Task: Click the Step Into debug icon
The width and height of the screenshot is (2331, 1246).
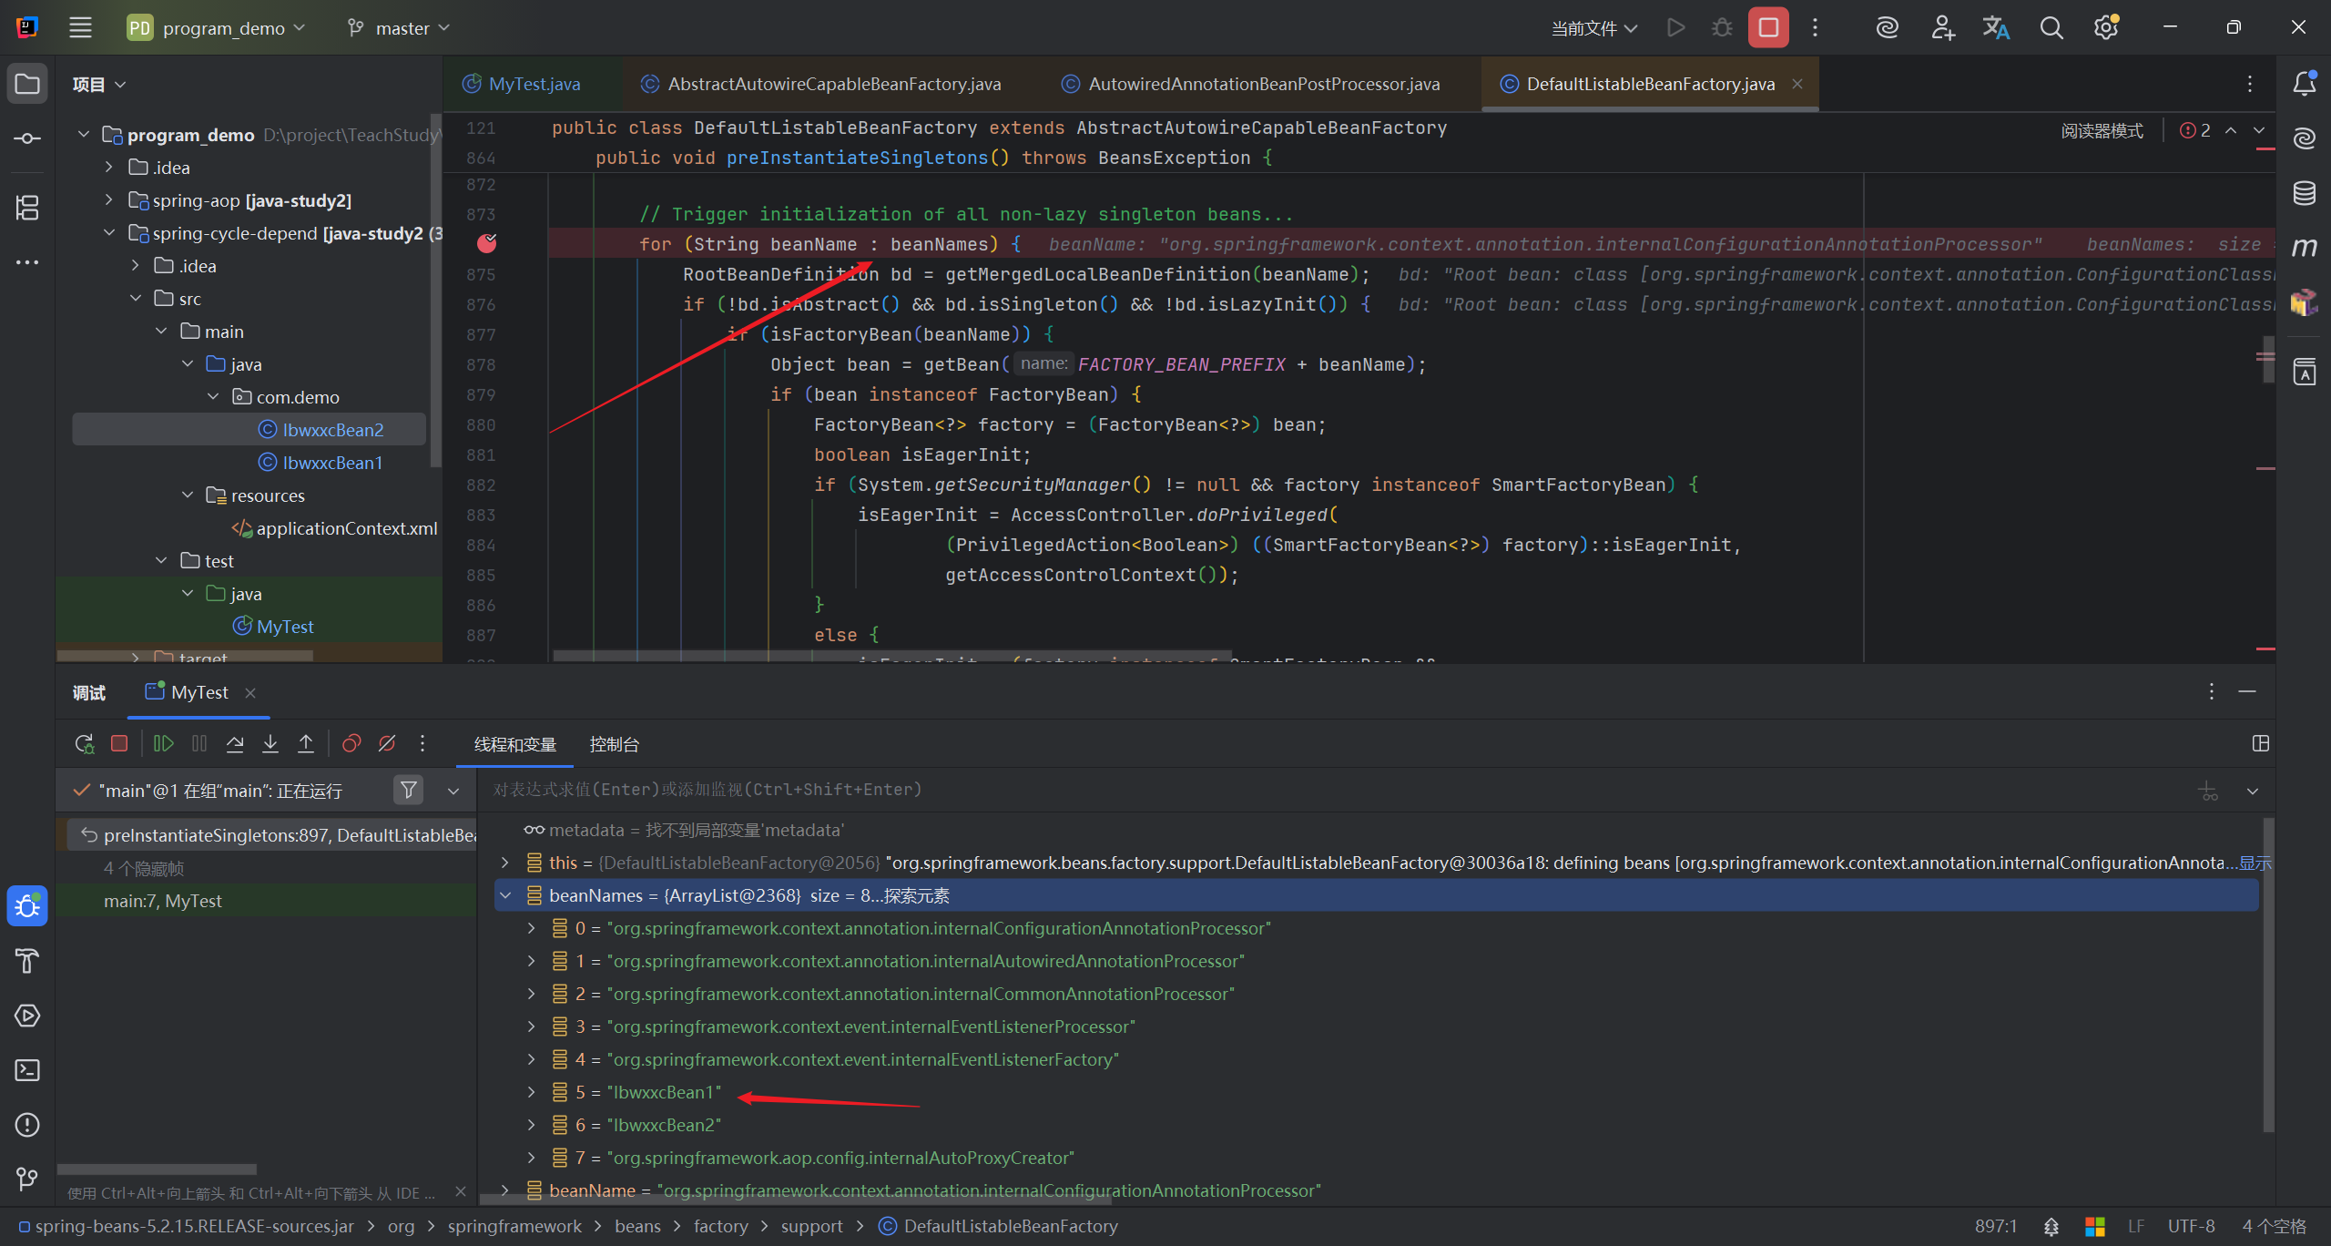Action: click(x=270, y=743)
